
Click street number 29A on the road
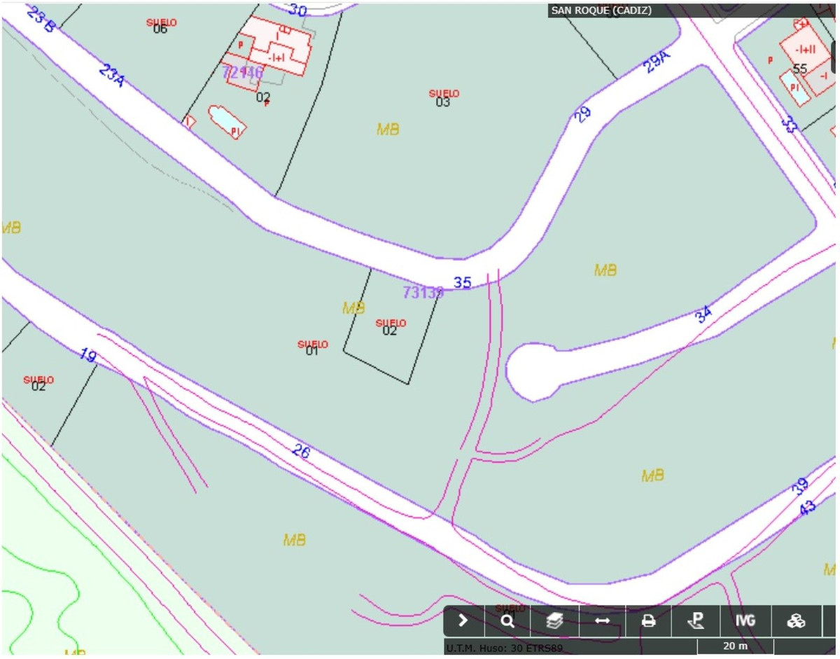[x=657, y=63]
